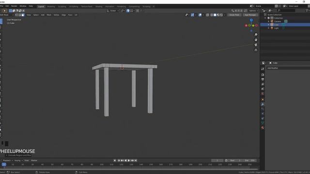Open the Output properties tab icon
The height and width of the screenshot is (174, 310).
click(x=263, y=80)
